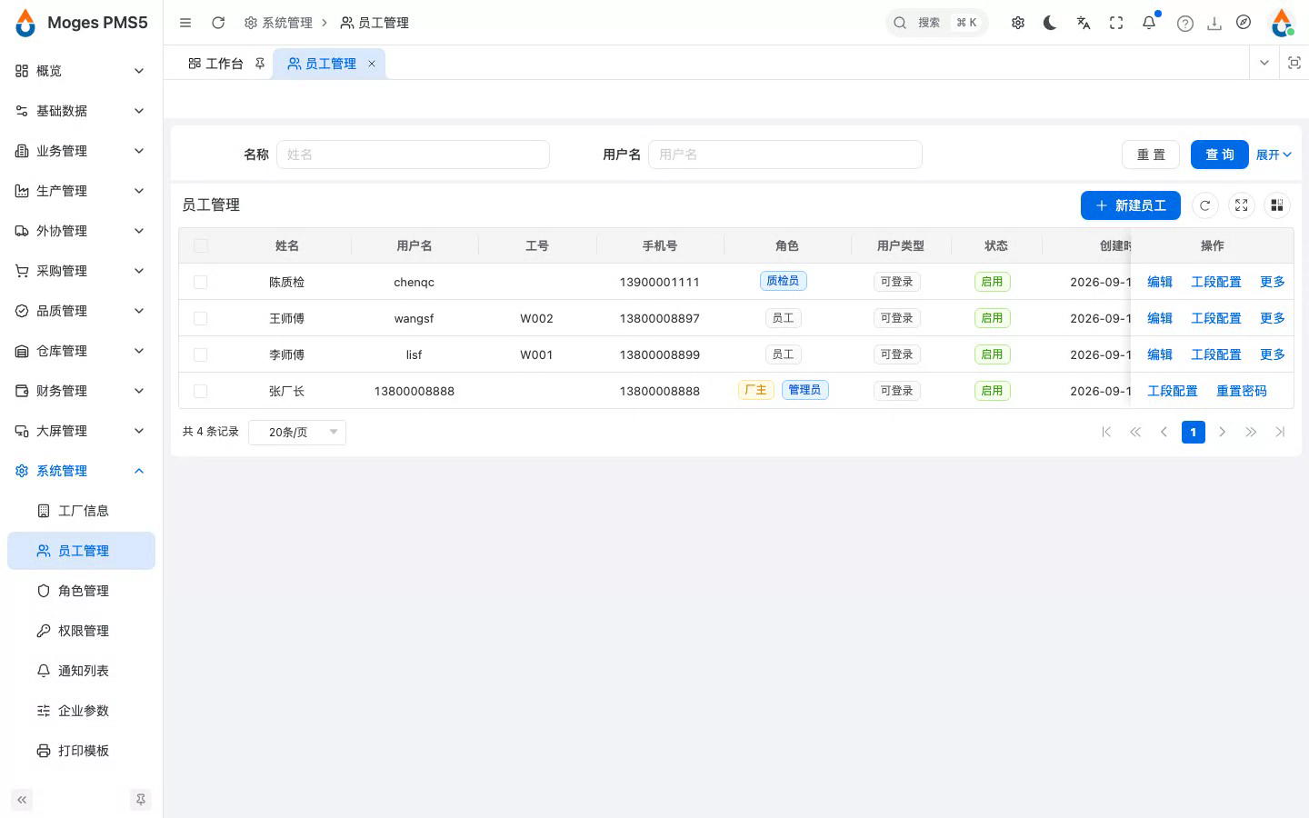The height and width of the screenshot is (818, 1309).
Task: Switch to dark mode with moon icon
Action: click(x=1050, y=23)
